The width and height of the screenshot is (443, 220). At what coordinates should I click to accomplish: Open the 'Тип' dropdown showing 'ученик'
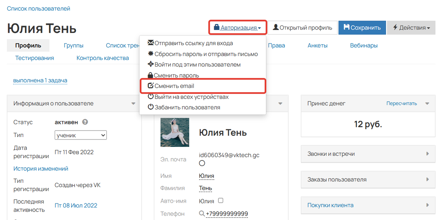(81, 135)
